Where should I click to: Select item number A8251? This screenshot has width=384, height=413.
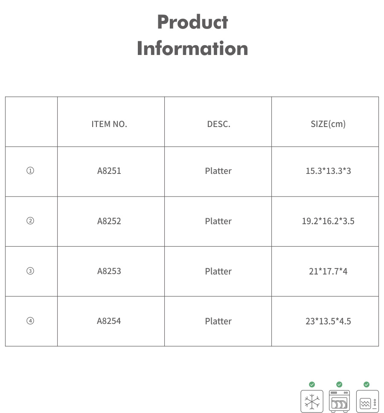pos(109,171)
